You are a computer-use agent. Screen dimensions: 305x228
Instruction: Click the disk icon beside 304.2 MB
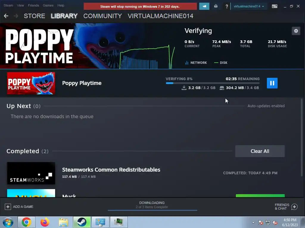(x=222, y=88)
